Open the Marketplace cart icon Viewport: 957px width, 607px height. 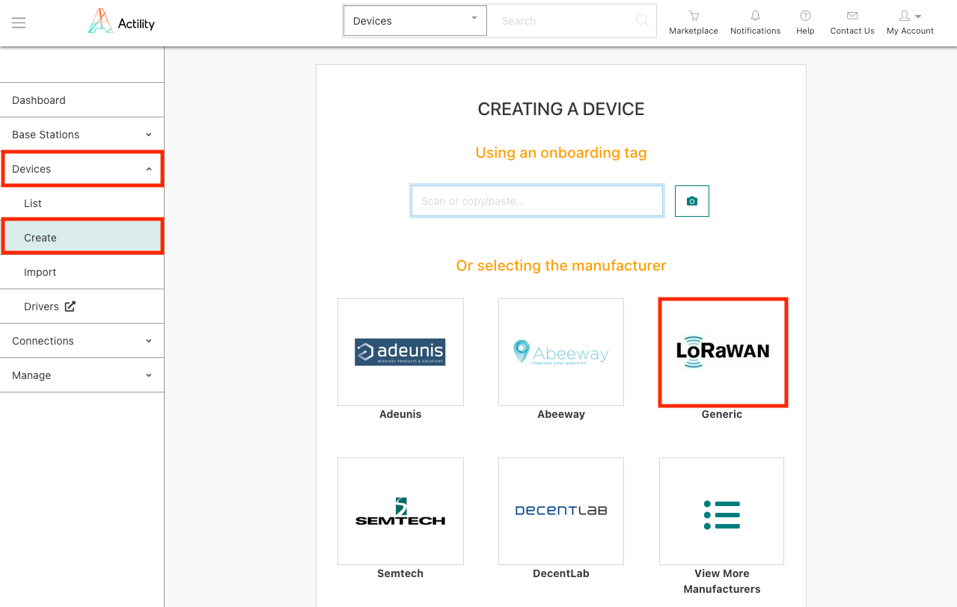coord(694,16)
